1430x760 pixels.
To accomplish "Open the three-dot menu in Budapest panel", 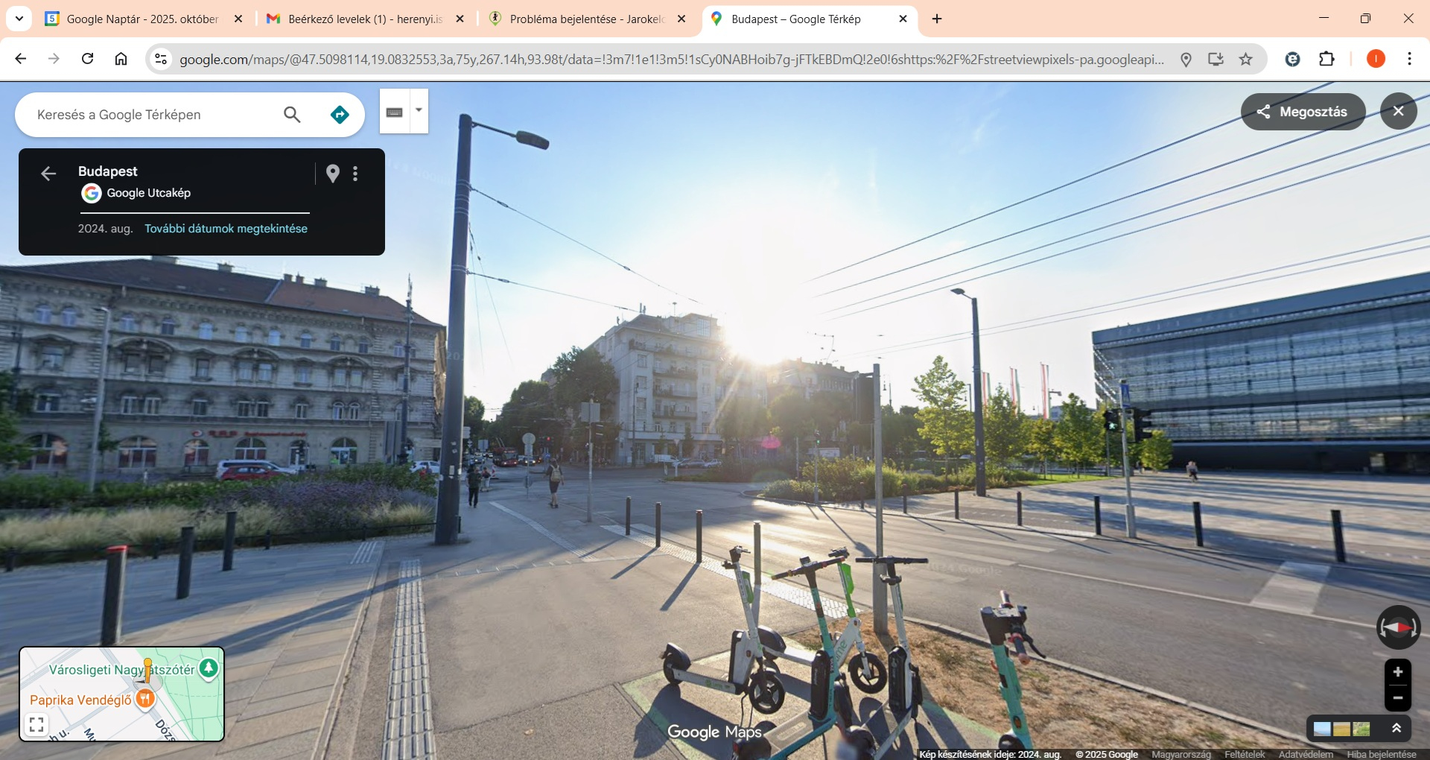I will [355, 174].
